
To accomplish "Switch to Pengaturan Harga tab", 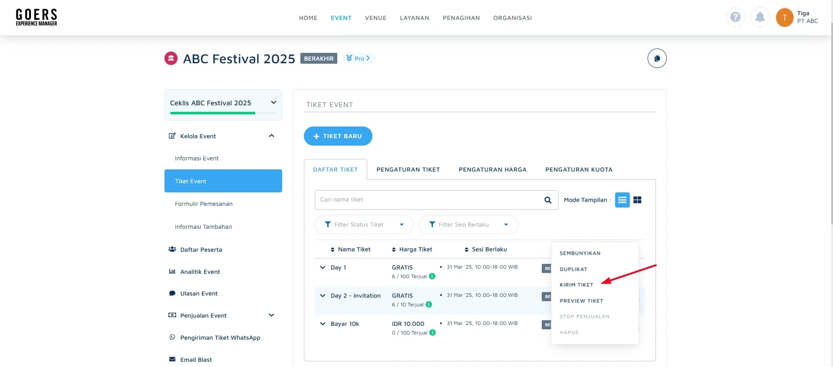I will point(493,169).
